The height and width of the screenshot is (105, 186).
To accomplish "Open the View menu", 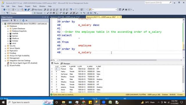I will (14, 6).
